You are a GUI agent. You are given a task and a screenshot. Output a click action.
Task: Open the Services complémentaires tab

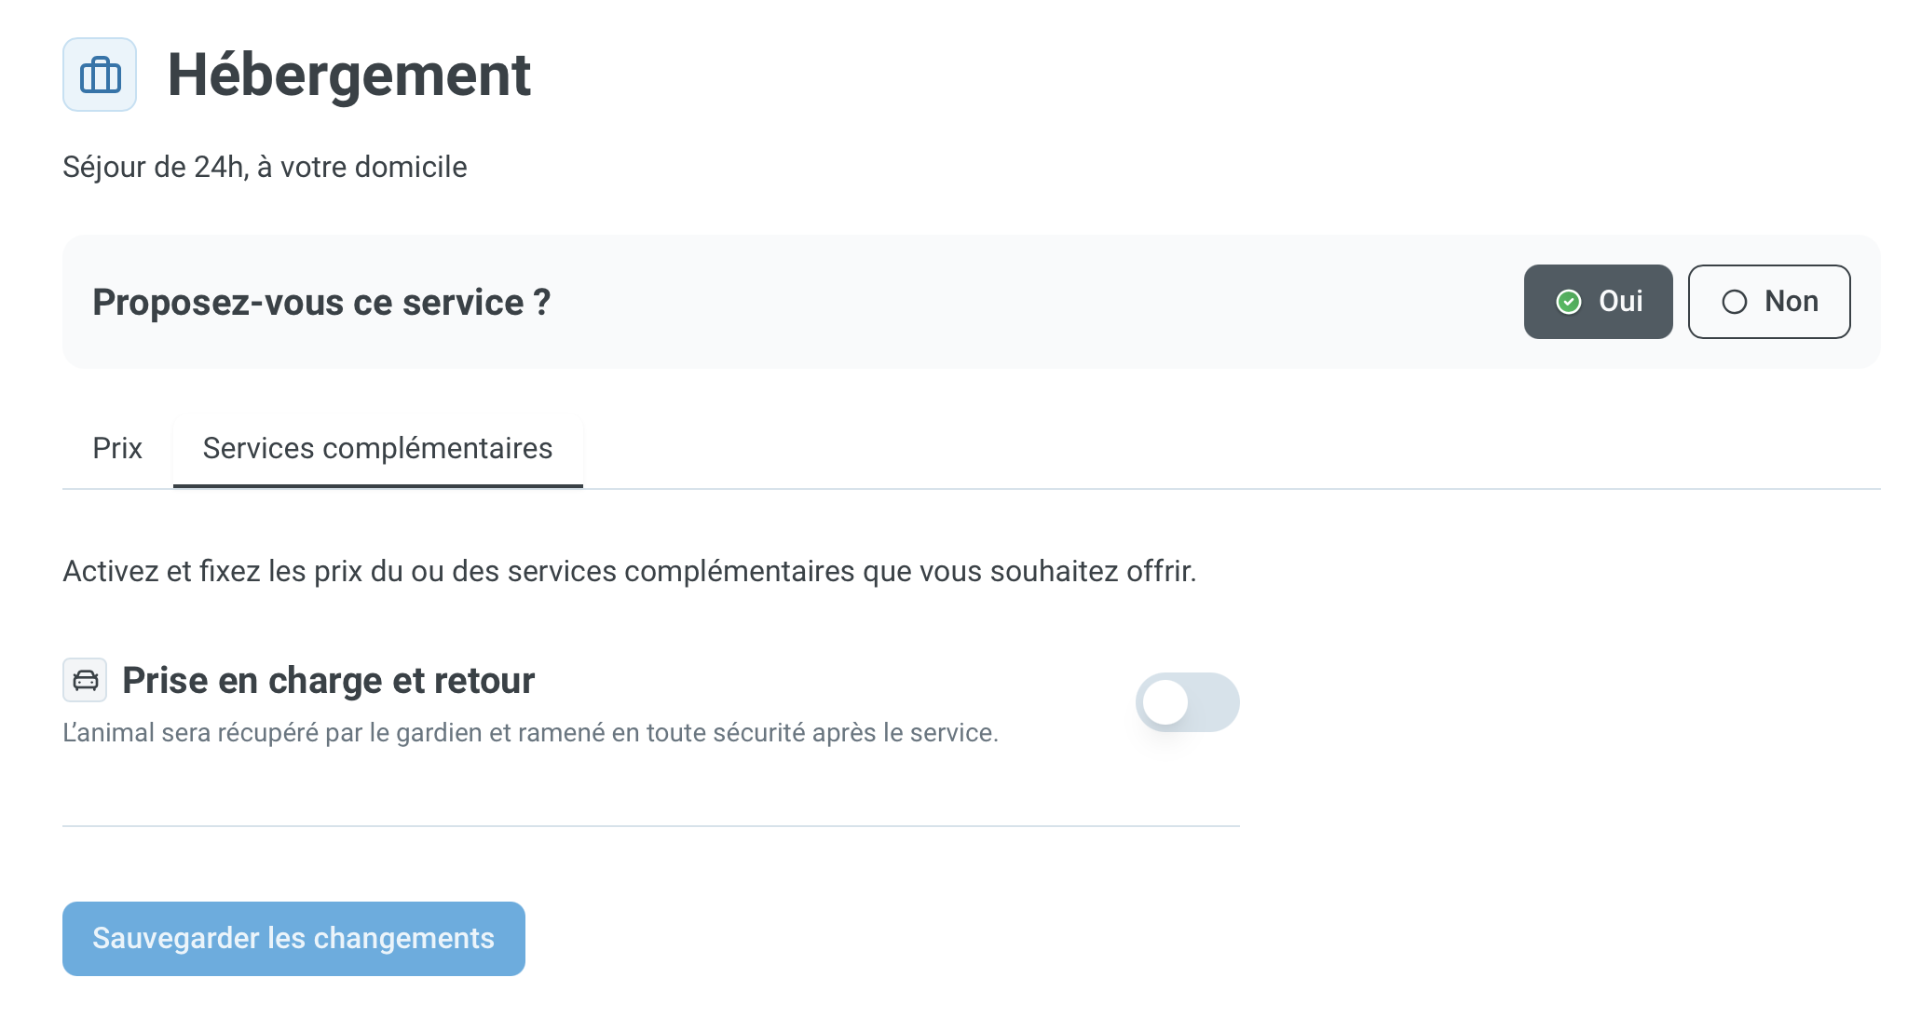(377, 449)
